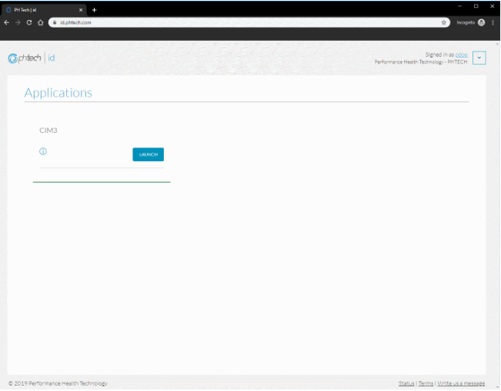Viewport: 501px width, 391px height.
Task: View site info via lock icon
Action: 55,23
